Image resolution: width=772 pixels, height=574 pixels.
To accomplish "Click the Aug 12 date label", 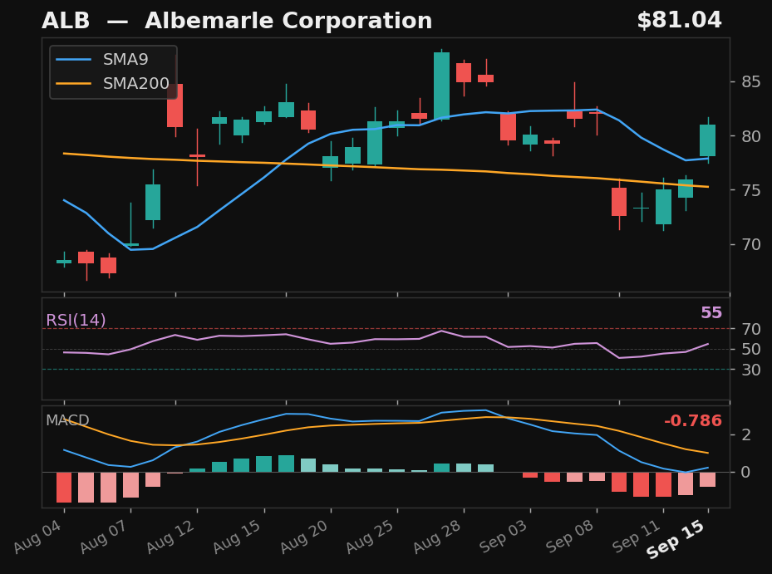I will [x=171, y=536].
